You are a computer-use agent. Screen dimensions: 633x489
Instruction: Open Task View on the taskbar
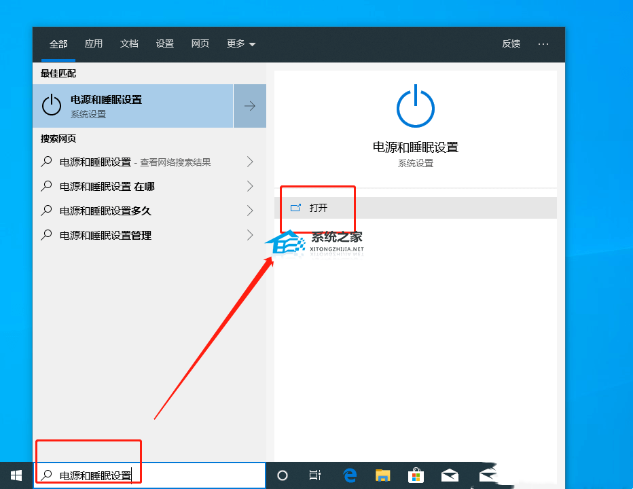coord(315,475)
